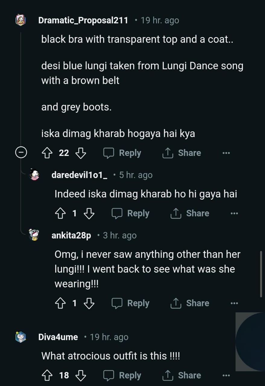Downvote Dramatic_Proposal211's comment

click(x=80, y=153)
